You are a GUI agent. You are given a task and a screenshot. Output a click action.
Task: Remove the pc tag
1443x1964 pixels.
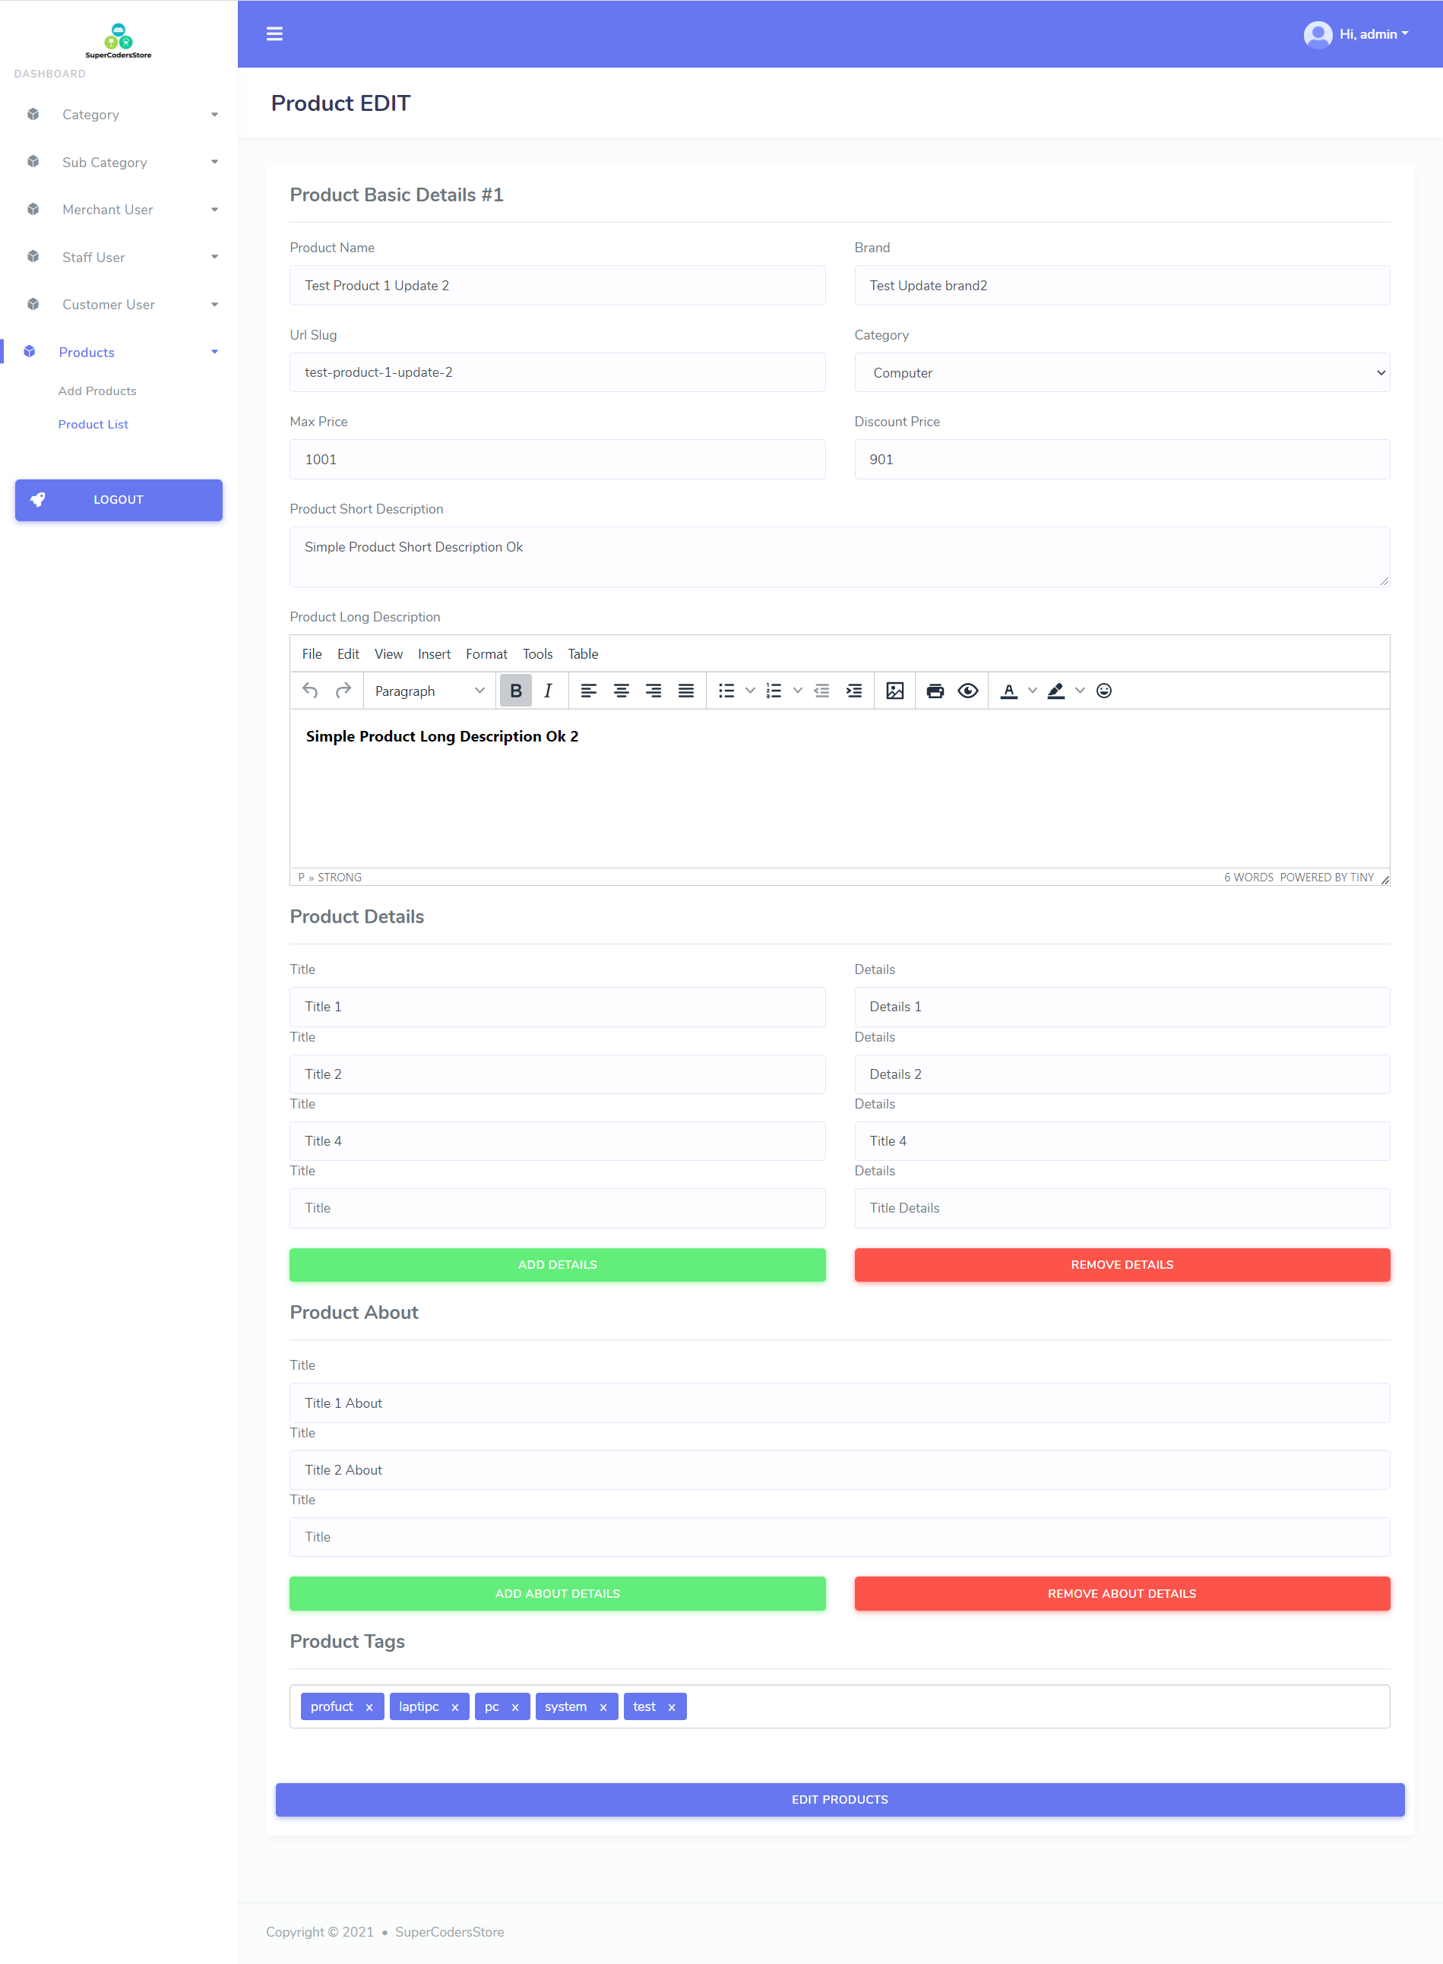pos(514,1707)
